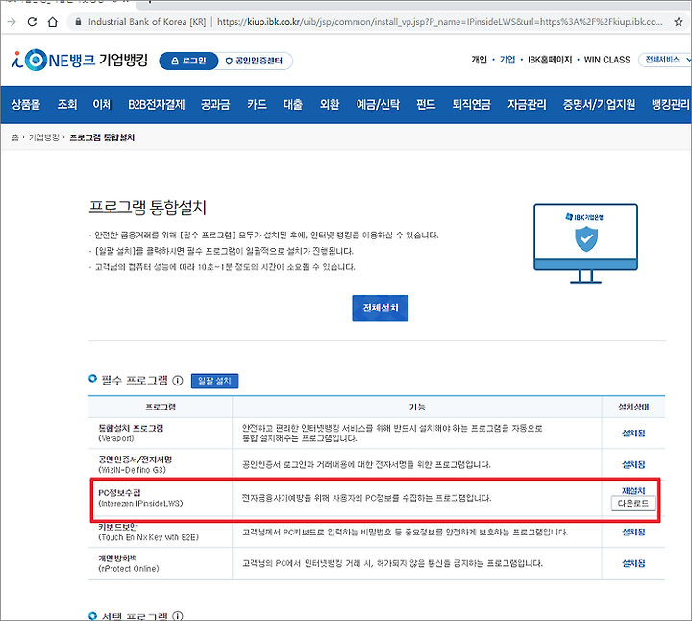The width and height of the screenshot is (692, 621).
Task: Open the 뱅킹관리 menu
Action: 671,105
